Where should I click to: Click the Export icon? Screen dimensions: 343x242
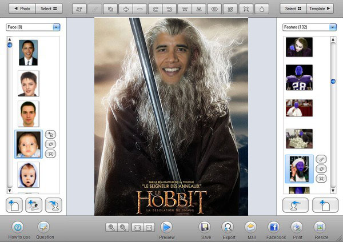click(x=229, y=227)
